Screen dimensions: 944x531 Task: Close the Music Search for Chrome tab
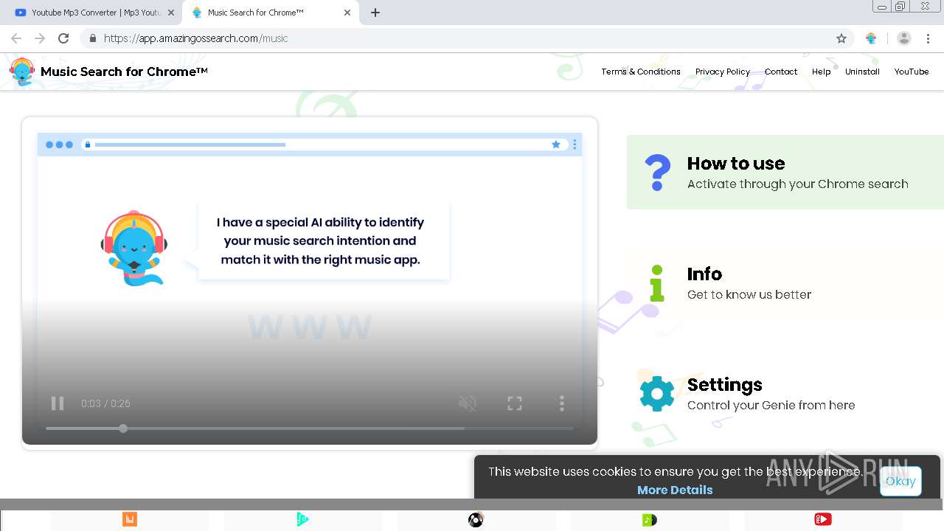point(347,13)
